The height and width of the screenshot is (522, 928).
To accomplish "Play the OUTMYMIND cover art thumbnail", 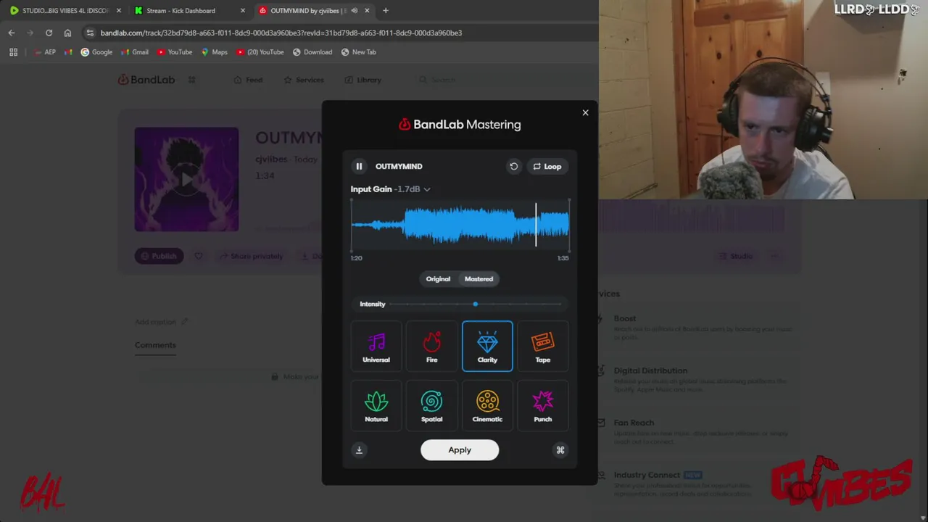I will (x=186, y=179).
